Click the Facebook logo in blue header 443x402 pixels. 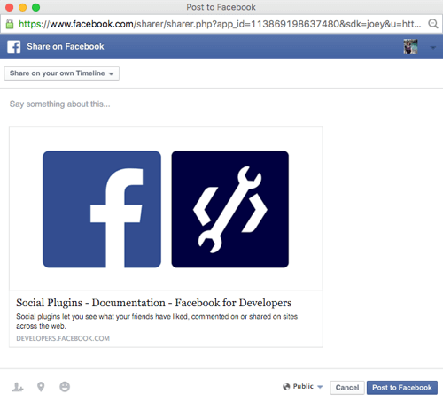[x=14, y=47]
